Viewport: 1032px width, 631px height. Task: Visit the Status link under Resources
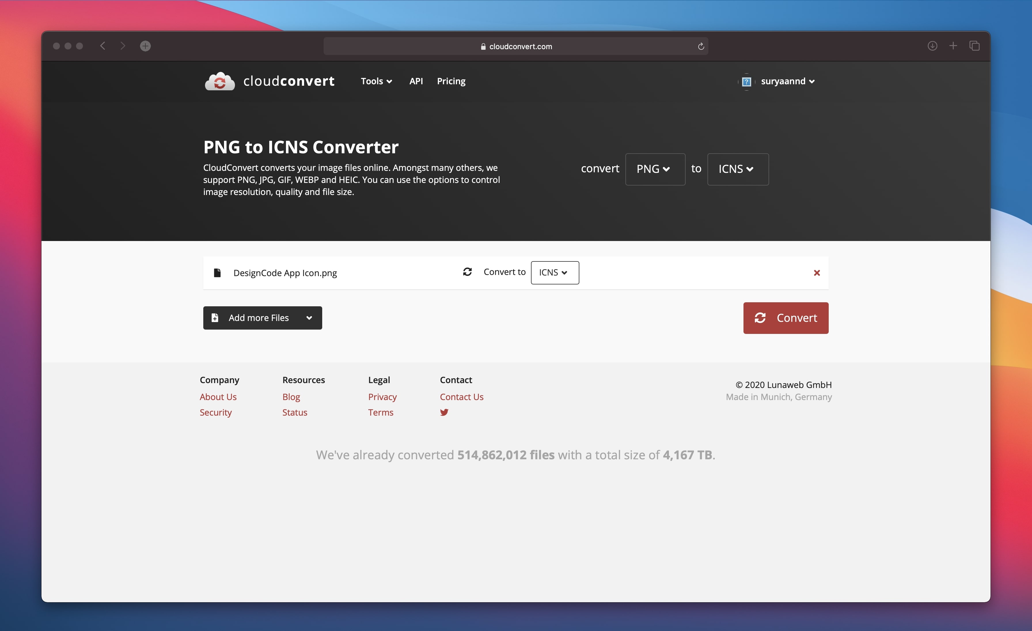(295, 412)
